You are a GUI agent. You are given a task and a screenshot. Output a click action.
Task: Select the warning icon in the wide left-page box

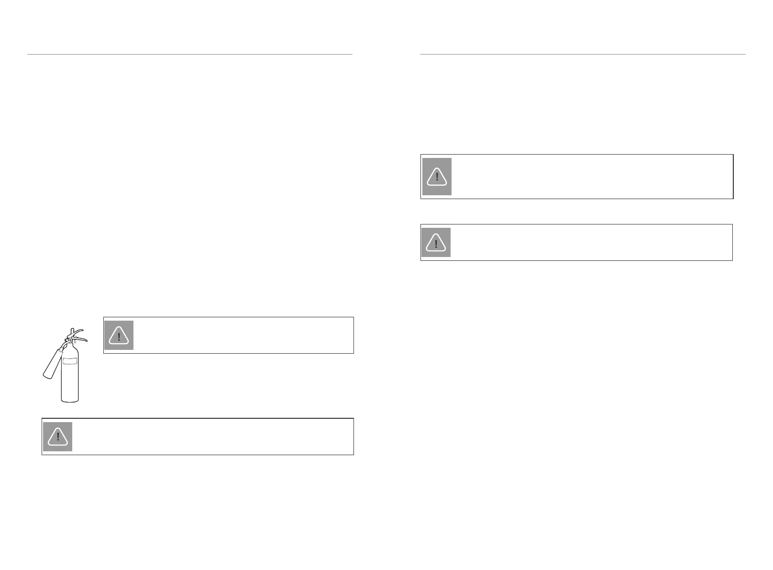tap(58, 436)
